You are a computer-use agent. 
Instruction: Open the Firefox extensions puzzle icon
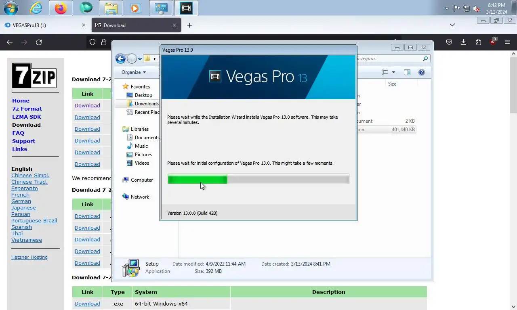(479, 42)
